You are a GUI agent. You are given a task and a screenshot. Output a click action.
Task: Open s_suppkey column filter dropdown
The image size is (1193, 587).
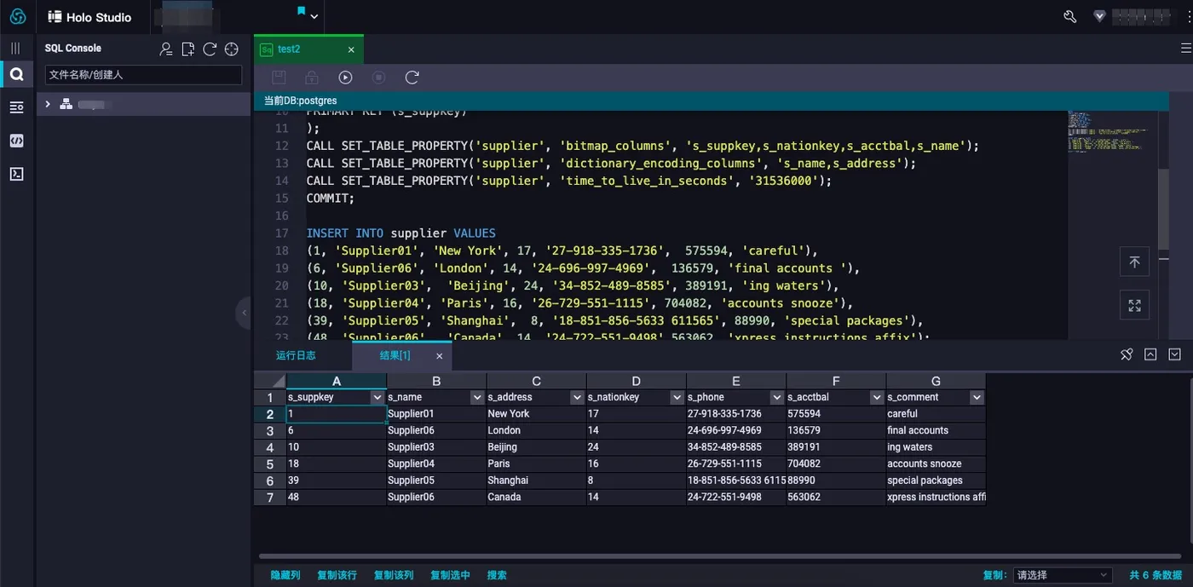(x=377, y=397)
